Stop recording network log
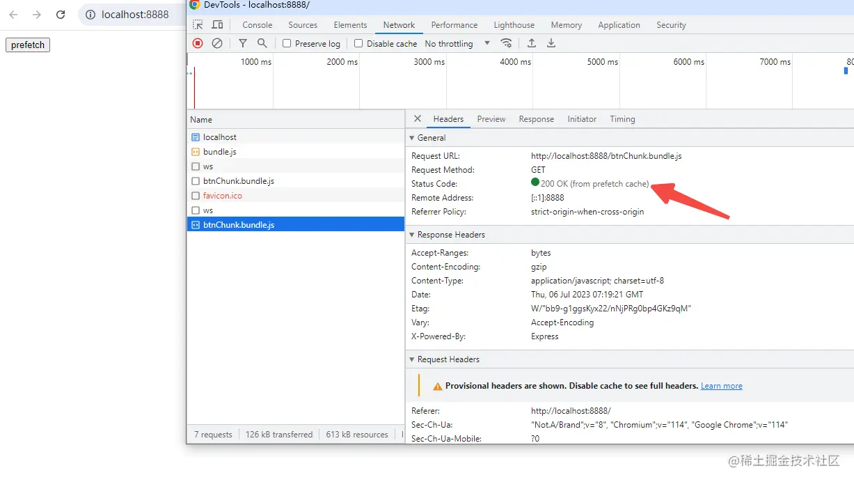This screenshot has width=854, height=482. pyautogui.click(x=198, y=43)
